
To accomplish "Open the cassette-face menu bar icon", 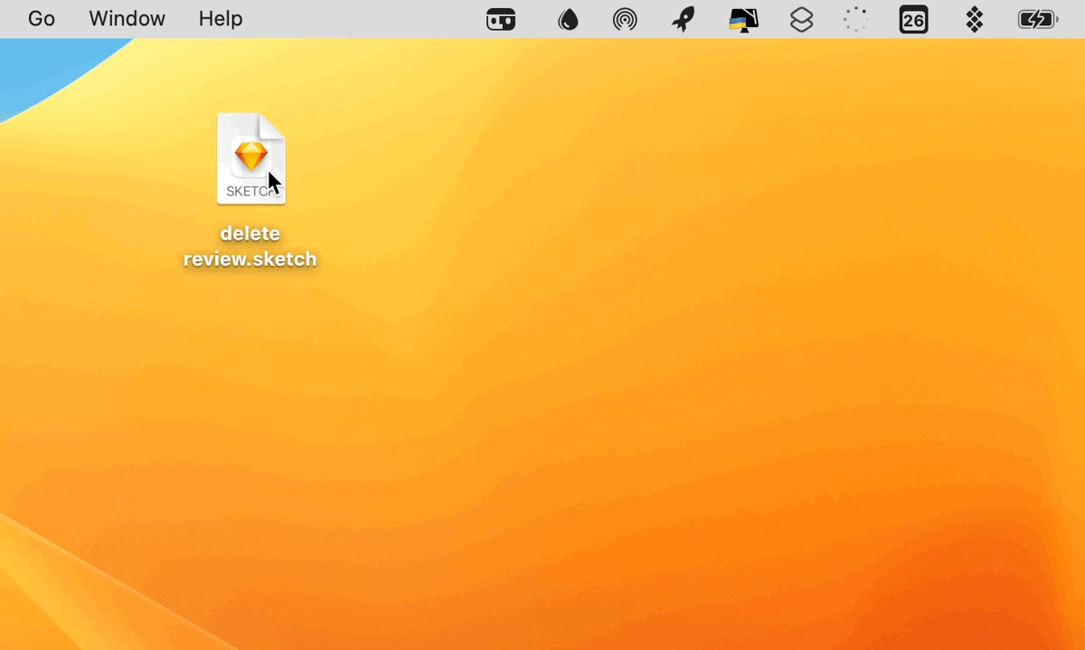I will click(x=501, y=19).
